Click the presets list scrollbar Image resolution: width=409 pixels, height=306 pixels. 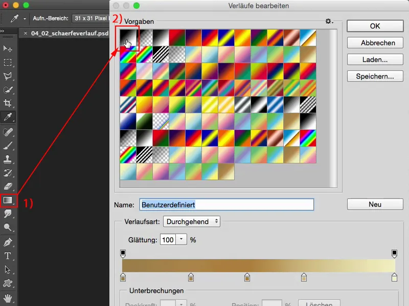[333, 108]
